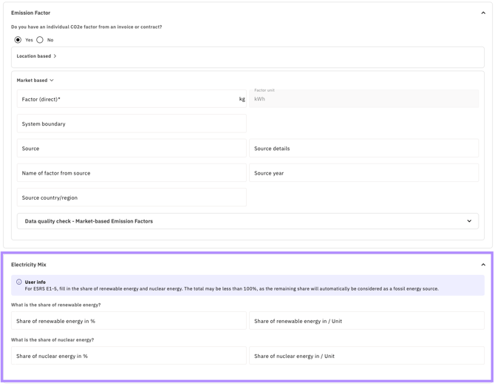Screen dimensions: 495x386
Task: Click the ESRS E1-5 user info message
Action: pos(232,288)
